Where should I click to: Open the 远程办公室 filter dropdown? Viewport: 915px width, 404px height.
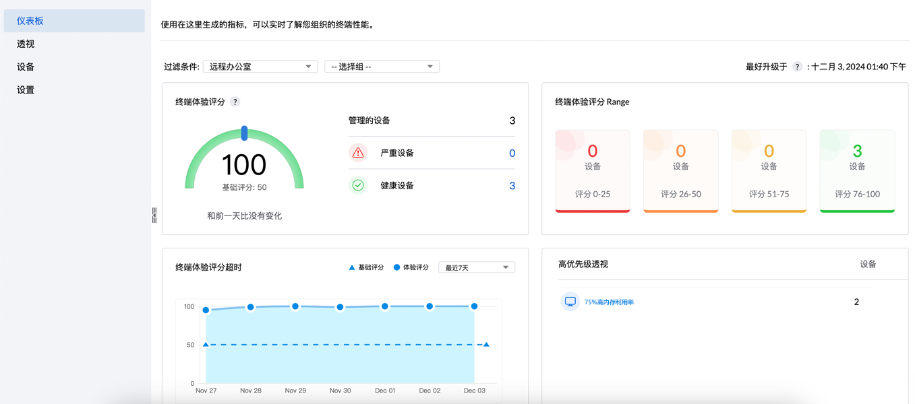pos(260,66)
